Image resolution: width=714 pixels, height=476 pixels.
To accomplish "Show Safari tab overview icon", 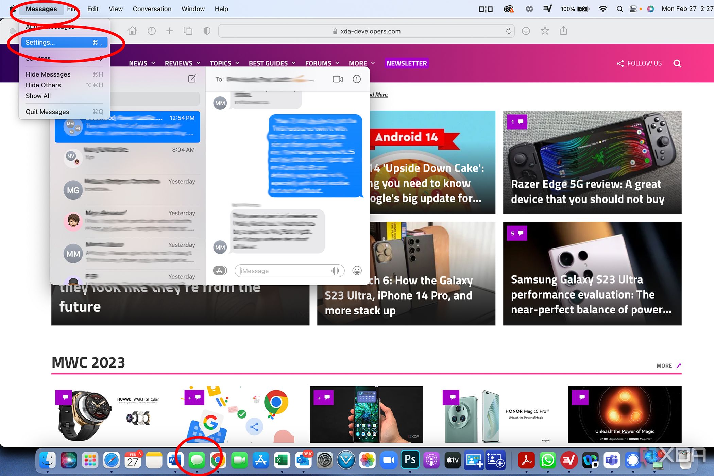I will pos(188,31).
